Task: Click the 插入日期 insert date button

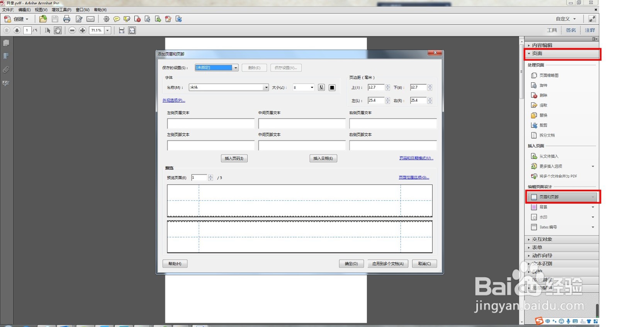Action: click(x=323, y=158)
